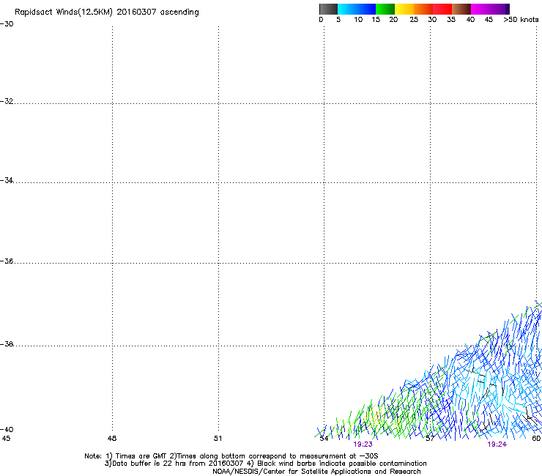Click the 48 longitude axis label
The width and height of the screenshot is (542, 476).
tap(112, 439)
